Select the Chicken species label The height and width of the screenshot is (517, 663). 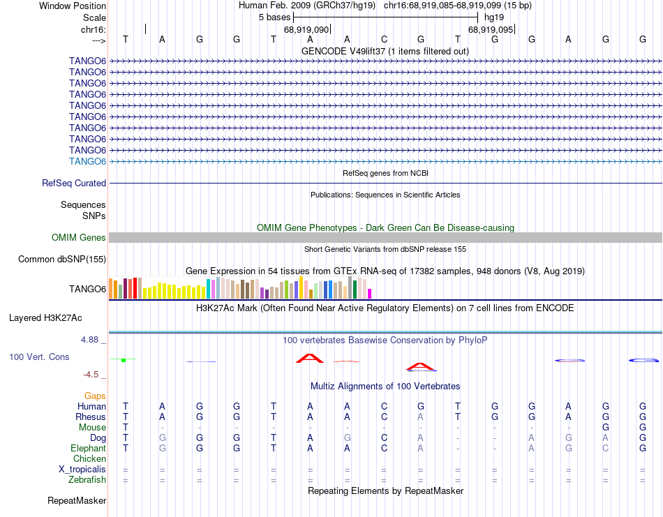(x=89, y=458)
